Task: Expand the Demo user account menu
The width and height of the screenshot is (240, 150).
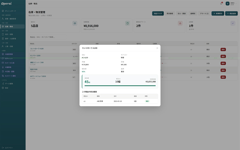Action: click(x=237, y=3)
